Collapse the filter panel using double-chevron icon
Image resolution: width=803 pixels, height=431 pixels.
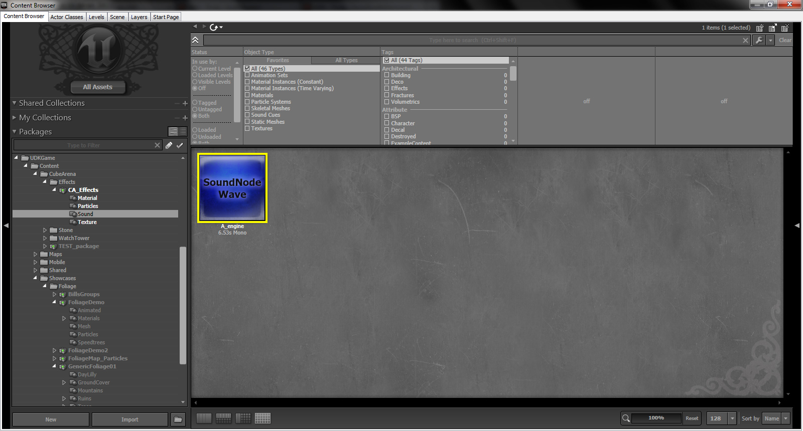coord(195,40)
